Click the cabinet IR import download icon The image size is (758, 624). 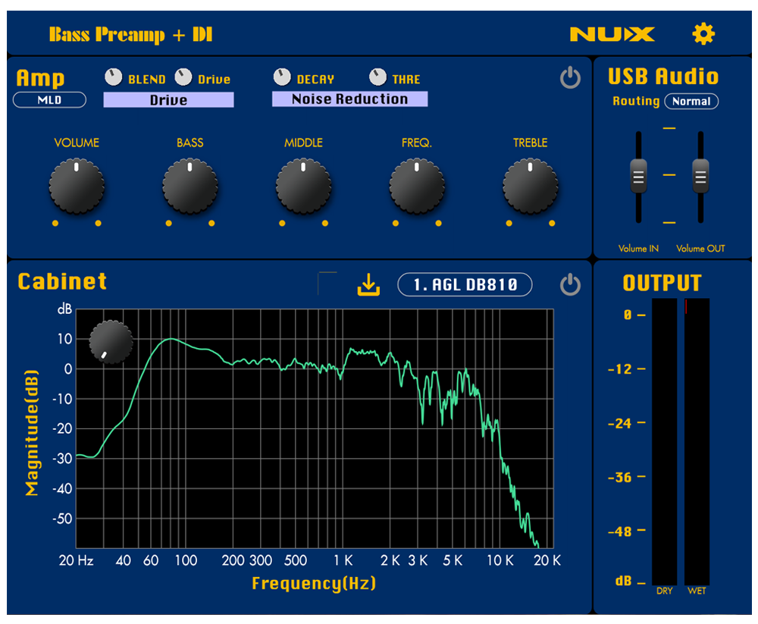[368, 285]
